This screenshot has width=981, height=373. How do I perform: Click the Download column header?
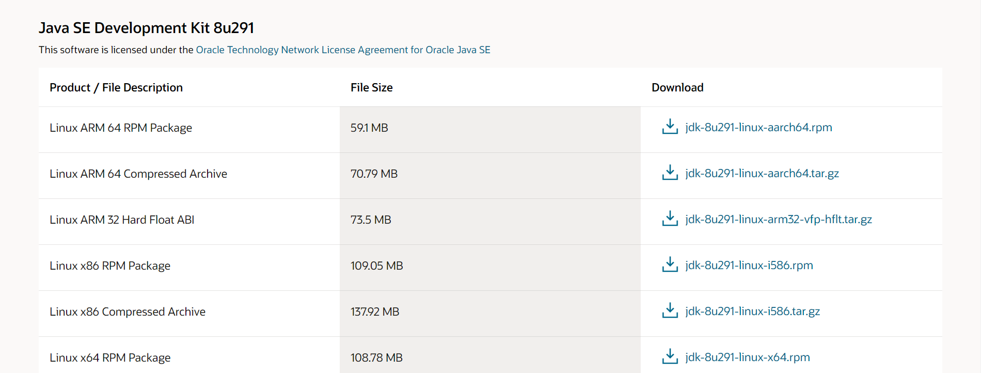(677, 88)
